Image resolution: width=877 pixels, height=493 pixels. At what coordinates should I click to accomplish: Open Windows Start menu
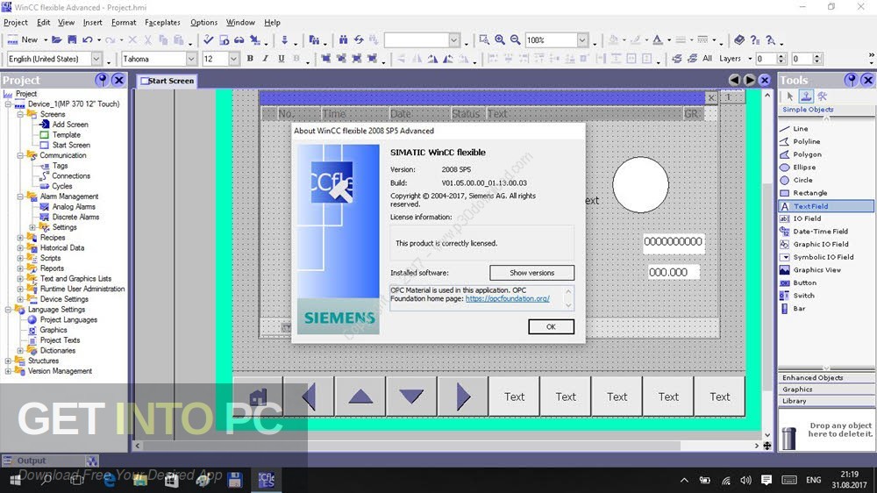[x=15, y=480]
